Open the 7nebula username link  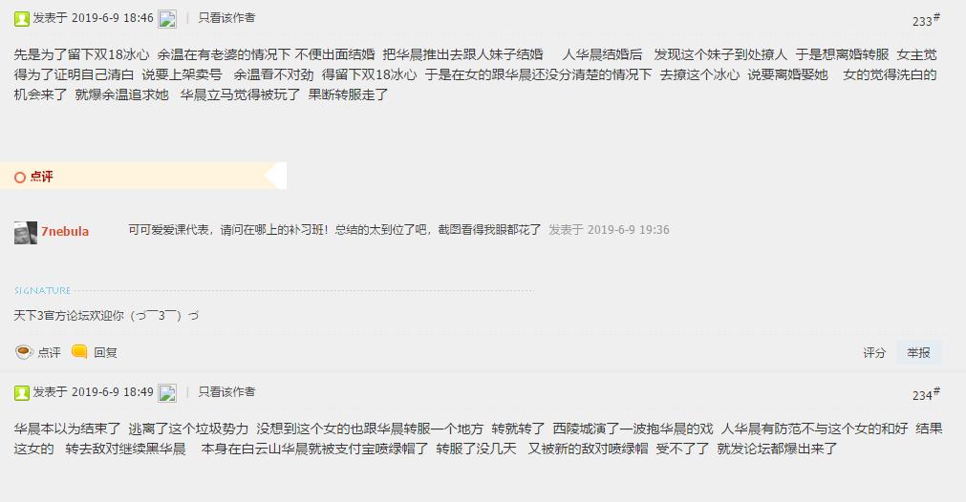(x=65, y=231)
